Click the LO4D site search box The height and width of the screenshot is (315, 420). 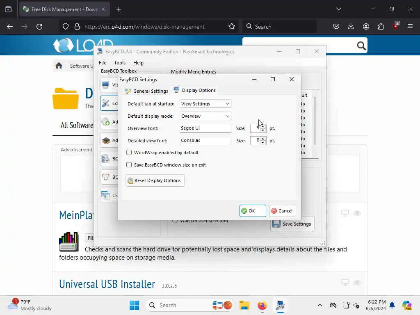pos(299,45)
